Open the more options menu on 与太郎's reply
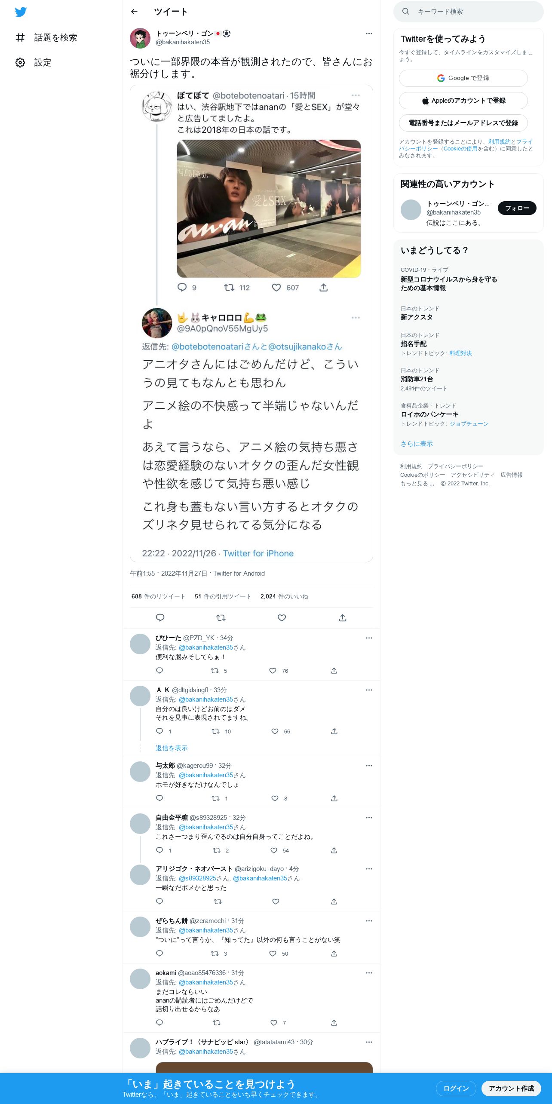 (369, 766)
